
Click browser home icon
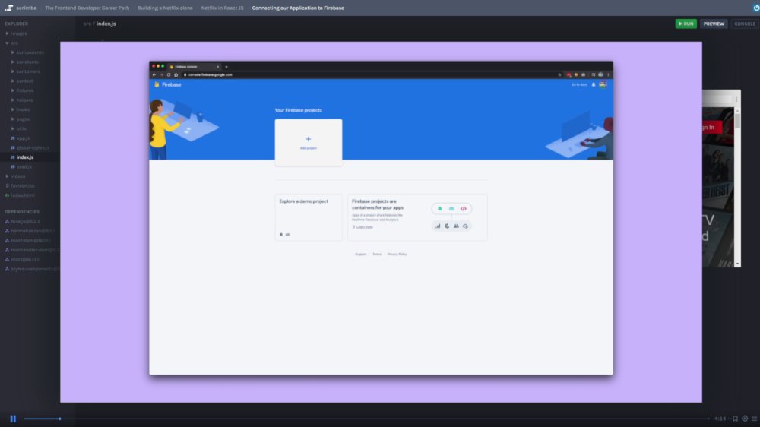[x=176, y=74]
